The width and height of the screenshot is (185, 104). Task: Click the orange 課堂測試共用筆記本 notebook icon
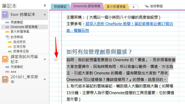[5, 59]
